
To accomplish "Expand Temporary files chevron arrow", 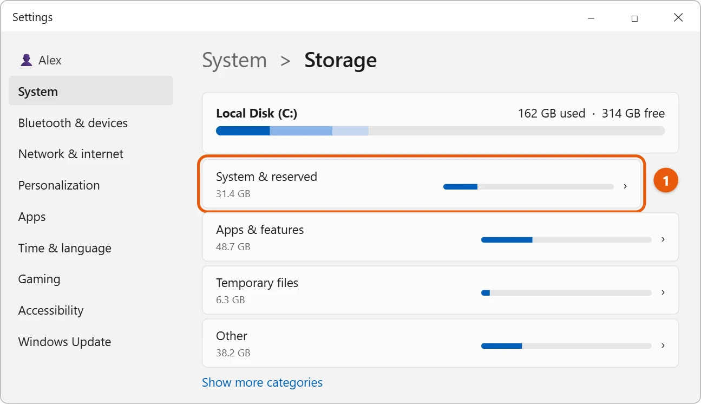I will (x=663, y=292).
